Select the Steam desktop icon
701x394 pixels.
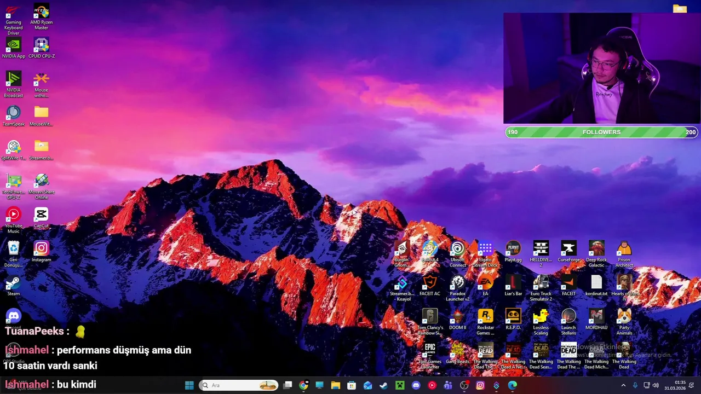point(14,286)
